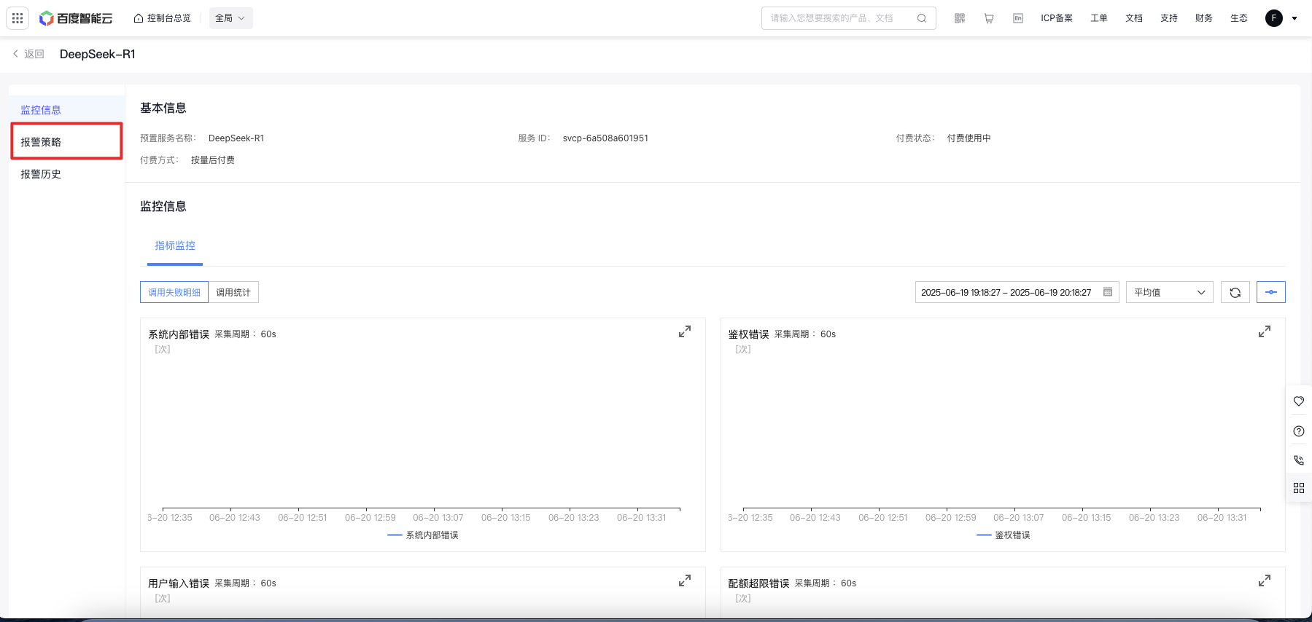Expand the 平均值 statistic dropdown
Image resolution: width=1312 pixels, height=622 pixels.
[1170, 292]
